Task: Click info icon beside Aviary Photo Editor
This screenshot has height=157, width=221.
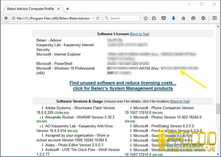Action: tap(42, 145)
